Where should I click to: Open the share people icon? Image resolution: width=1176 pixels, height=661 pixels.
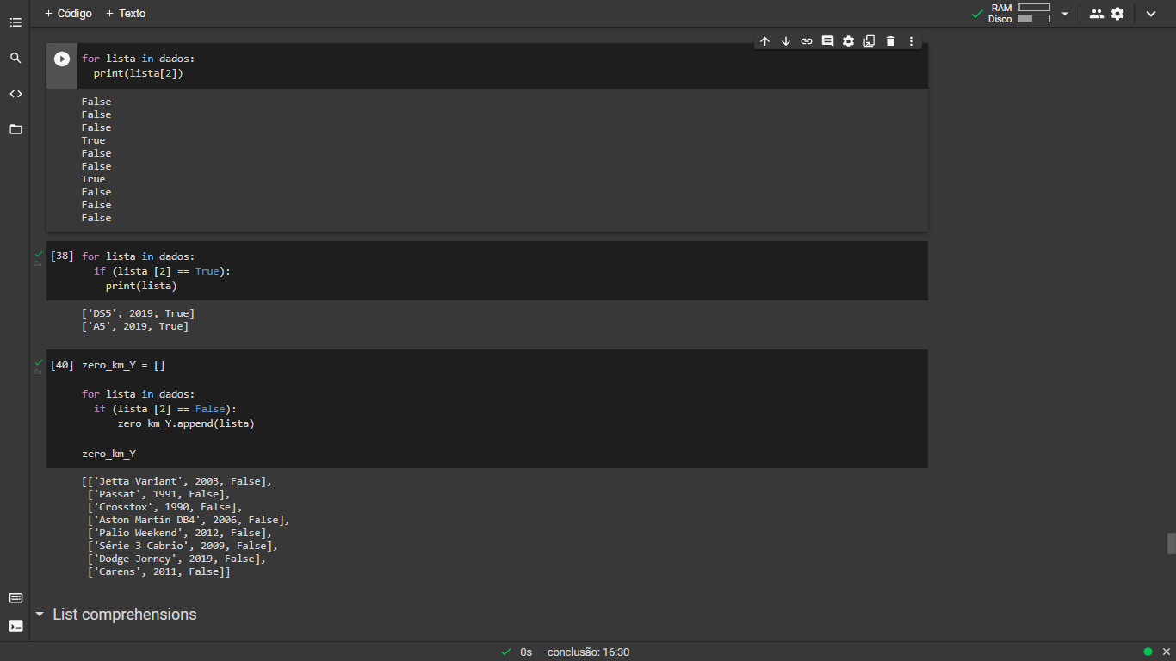click(1096, 14)
